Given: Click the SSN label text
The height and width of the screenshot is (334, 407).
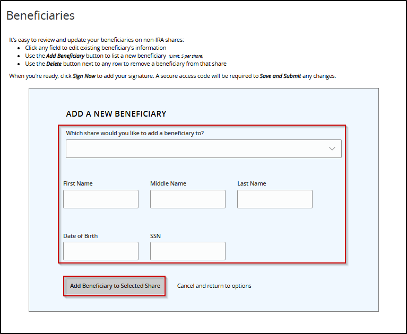Looking at the screenshot, I should tap(156, 236).
